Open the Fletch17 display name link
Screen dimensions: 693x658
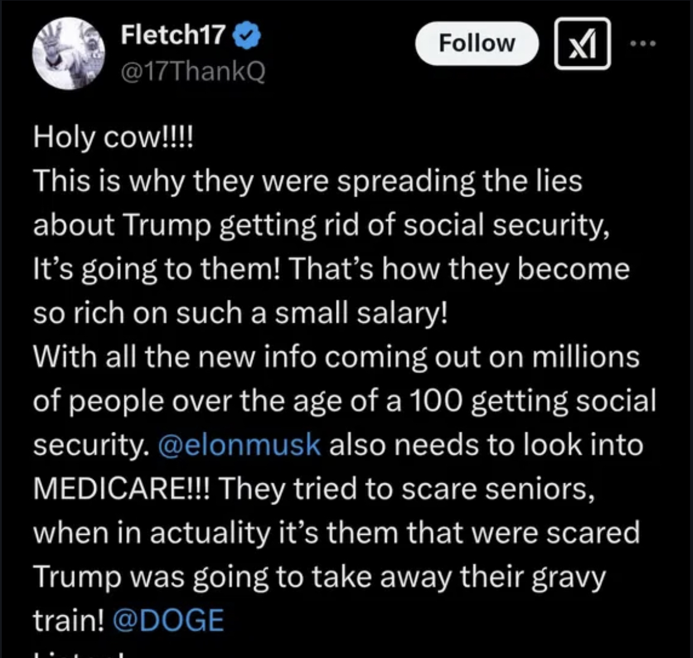click(x=172, y=37)
